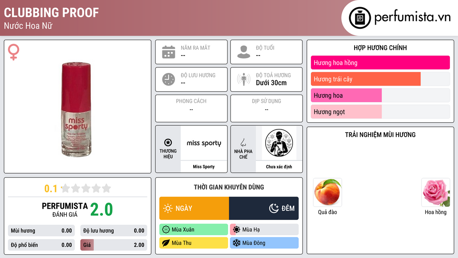Click the sun icon in the Ngày block
Viewport: 458px width, 258px height.
(x=168, y=208)
